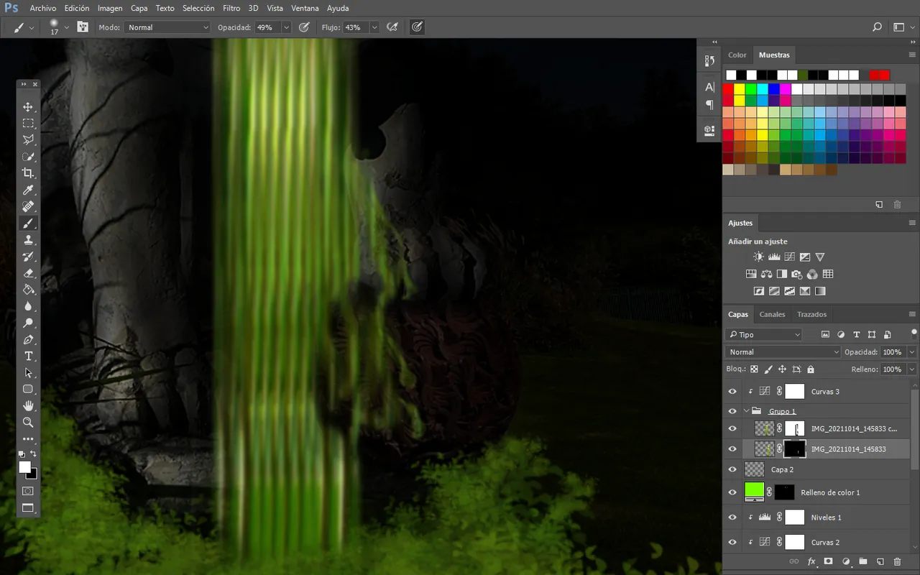Select the Pen tool
The width and height of the screenshot is (920, 575).
pyautogui.click(x=28, y=339)
